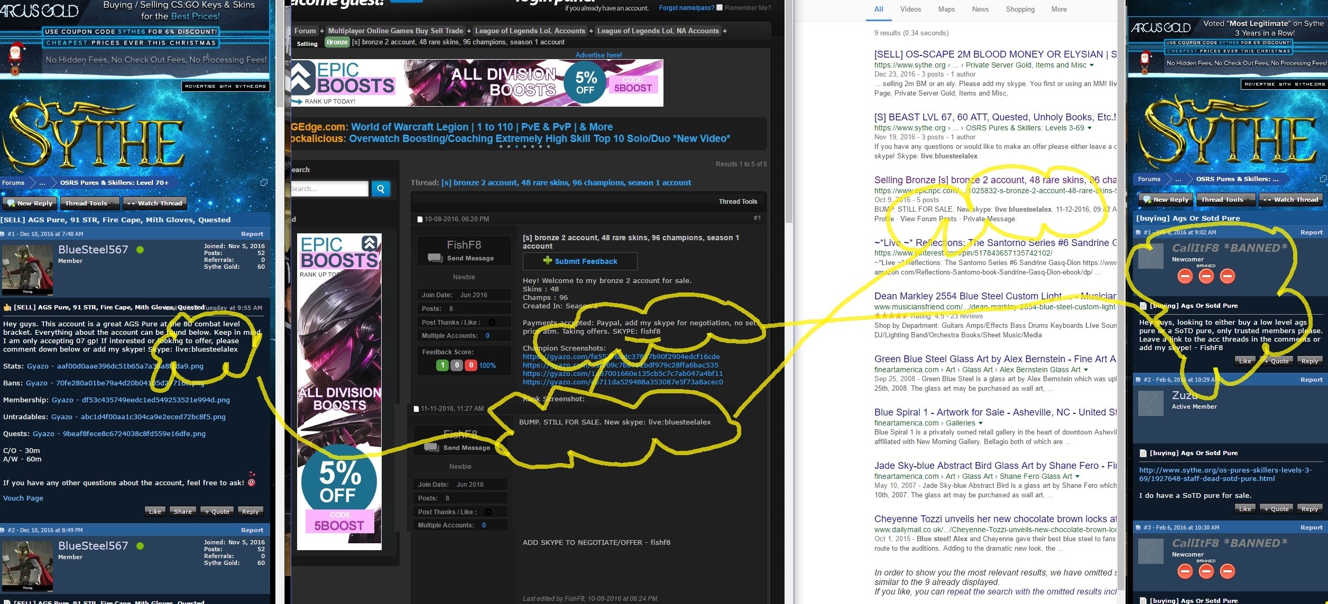Open Thread Tools menu on the EpicNPC thread
The width and height of the screenshot is (1328, 604).
click(737, 202)
